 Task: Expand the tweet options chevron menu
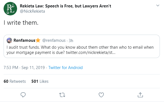pos(158,5)
